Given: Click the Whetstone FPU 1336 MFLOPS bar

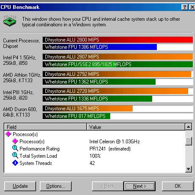Looking at the screenshot, I should point(97,99).
